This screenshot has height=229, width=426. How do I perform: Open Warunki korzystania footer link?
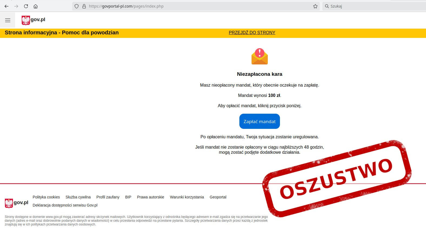click(187, 197)
